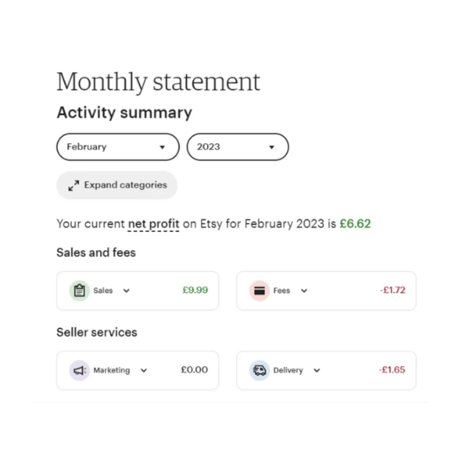
Task: Open the 2023 year dropdown
Action: [238, 147]
